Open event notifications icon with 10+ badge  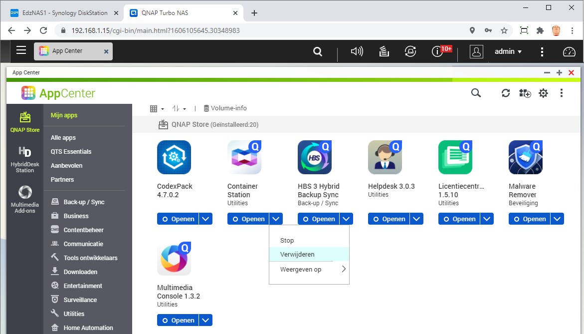point(441,51)
